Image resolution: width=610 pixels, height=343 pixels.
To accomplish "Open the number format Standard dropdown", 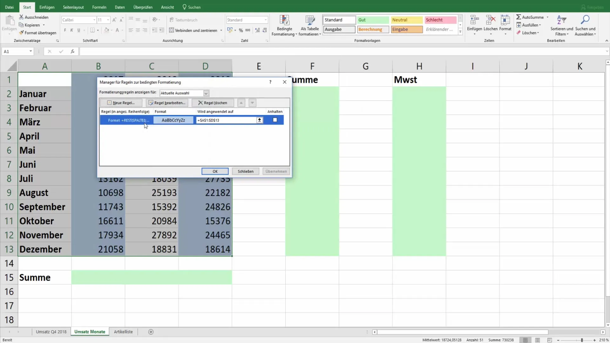I will pyautogui.click(x=266, y=20).
